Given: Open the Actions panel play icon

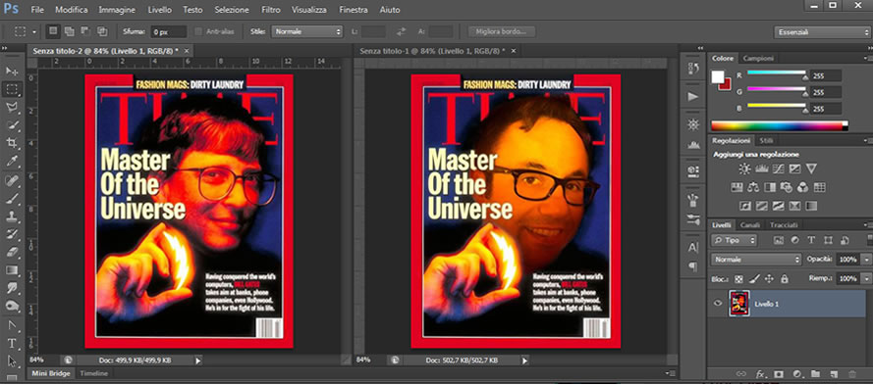Looking at the screenshot, I should 693,97.
